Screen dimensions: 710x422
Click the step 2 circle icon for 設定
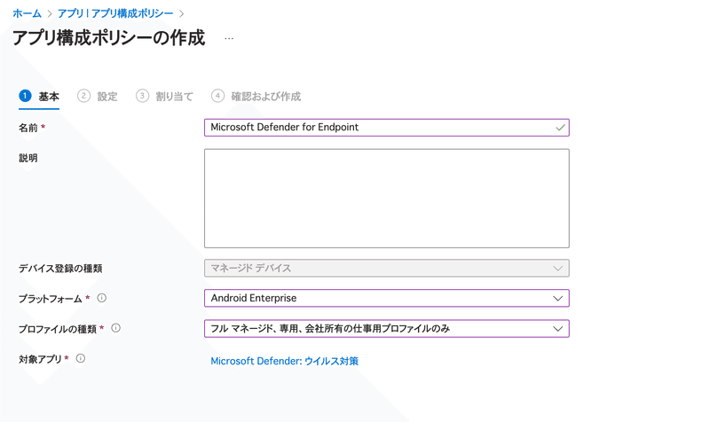click(83, 96)
